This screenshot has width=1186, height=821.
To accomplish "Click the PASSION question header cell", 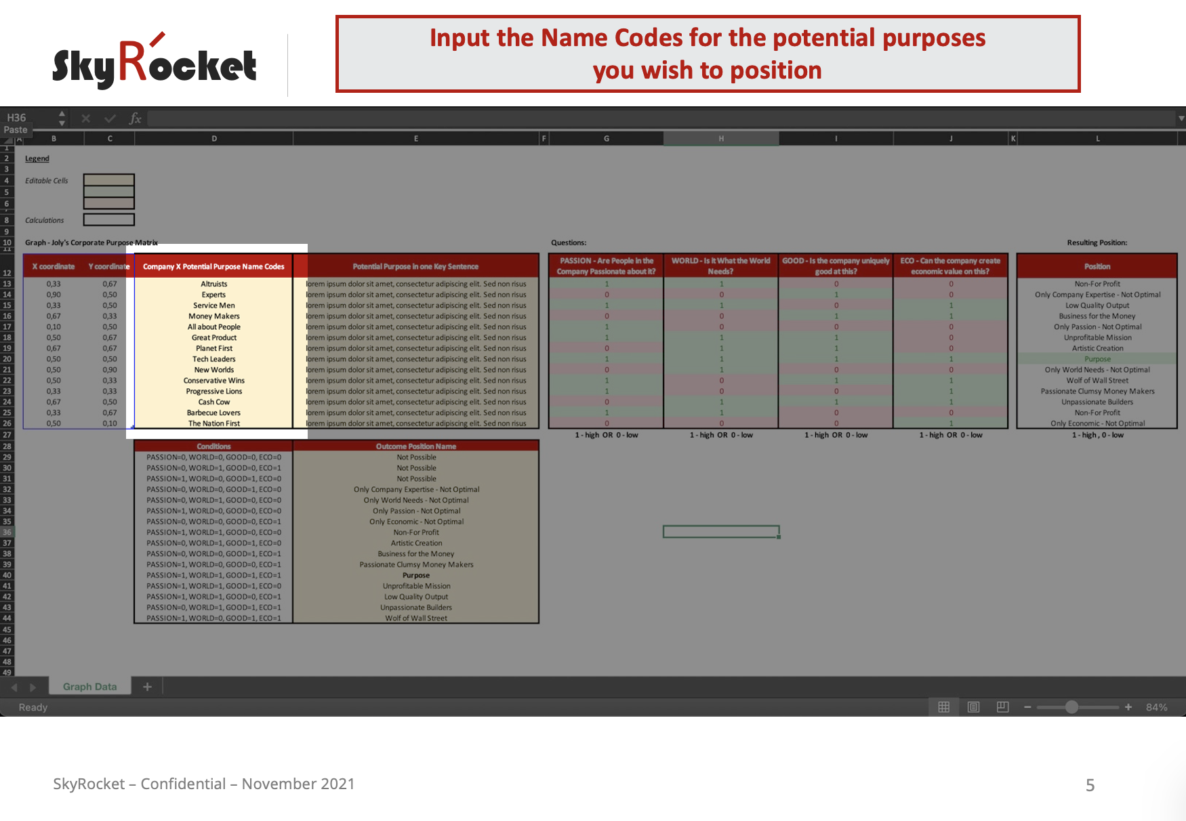I will tap(607, 266).
